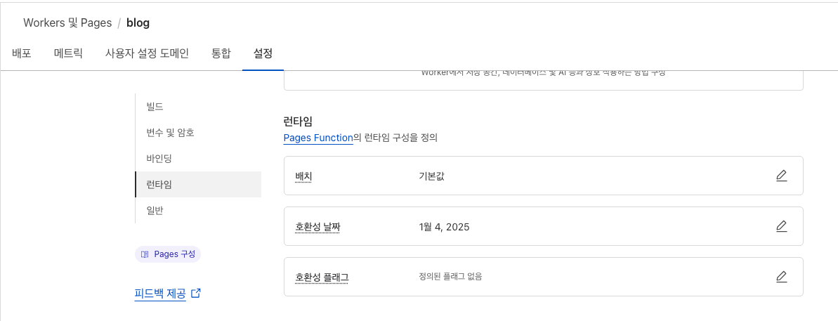This screenshot has height=321, width=838.
Task: Click the book icon in Pages 구성 badge
Action: 145,254
